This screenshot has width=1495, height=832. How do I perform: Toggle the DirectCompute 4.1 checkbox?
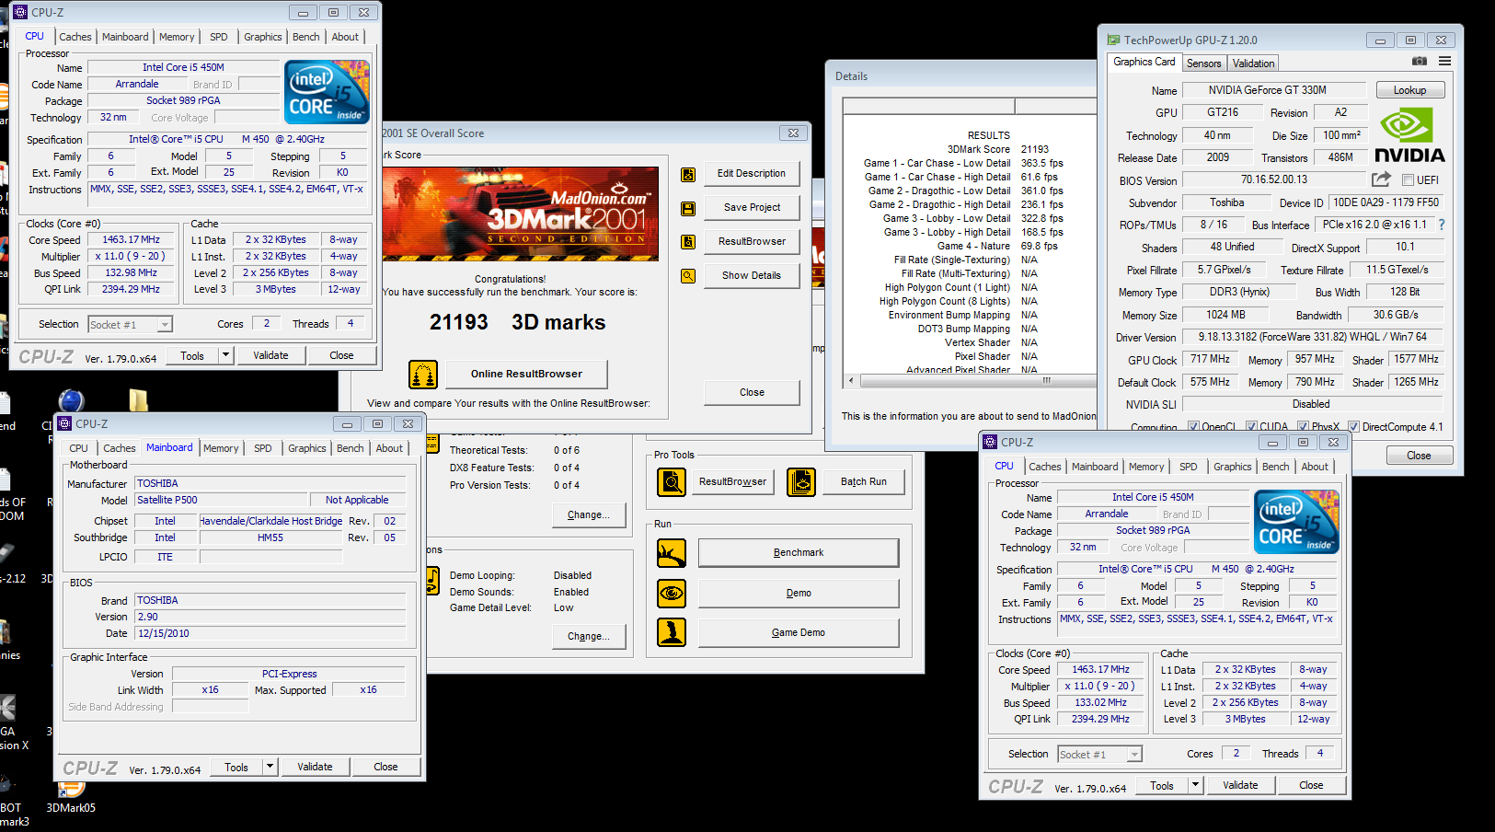pos(1353,427)
